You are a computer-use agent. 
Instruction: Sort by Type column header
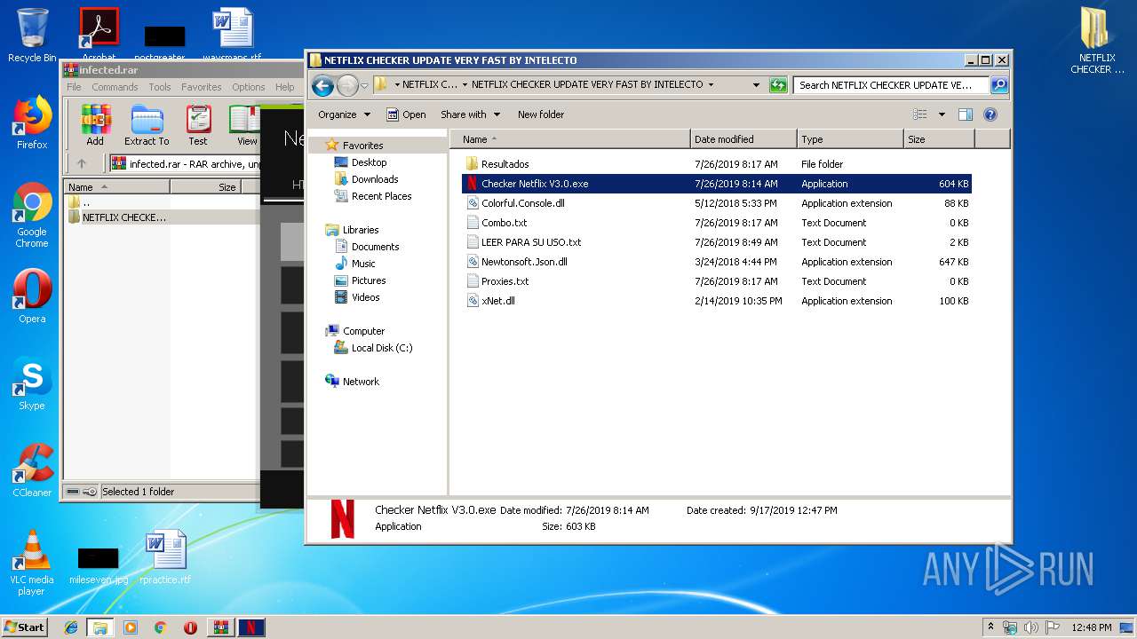click(850, 139)
